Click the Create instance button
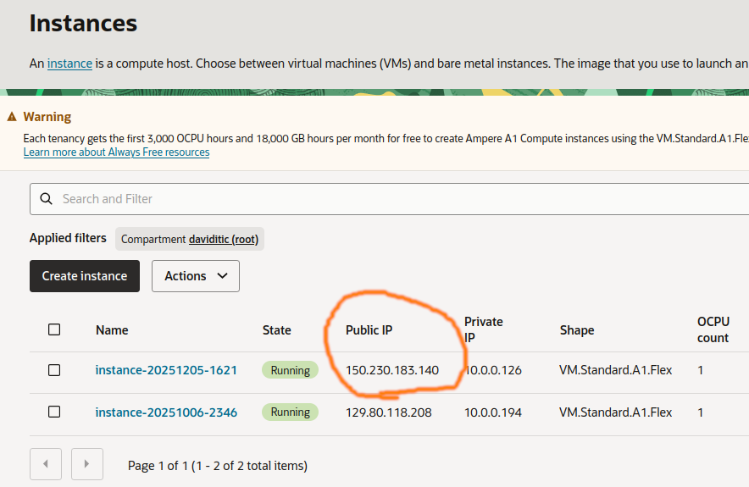 (x=85, y=276)
